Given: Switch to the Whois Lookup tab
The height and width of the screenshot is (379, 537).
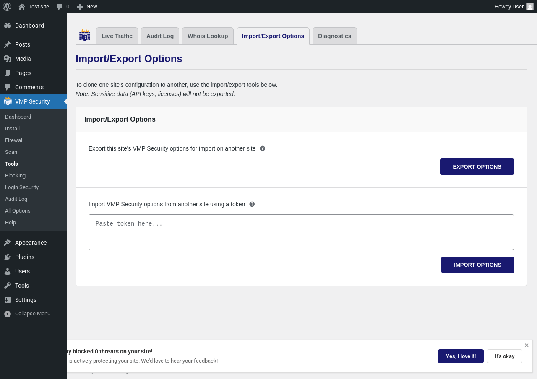Looking at the screenshot, I should click(208, 36).
